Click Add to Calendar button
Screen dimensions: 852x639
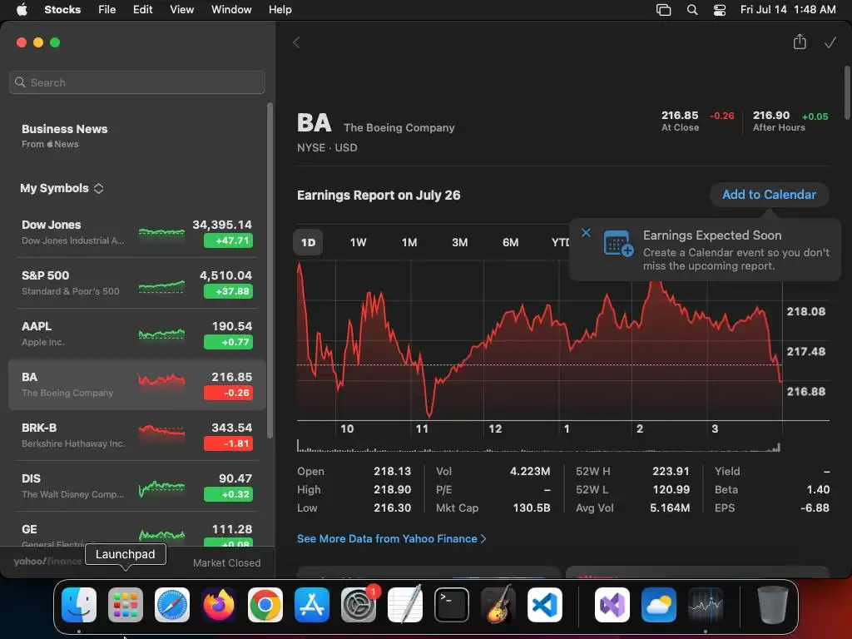(x=769, y=195)
